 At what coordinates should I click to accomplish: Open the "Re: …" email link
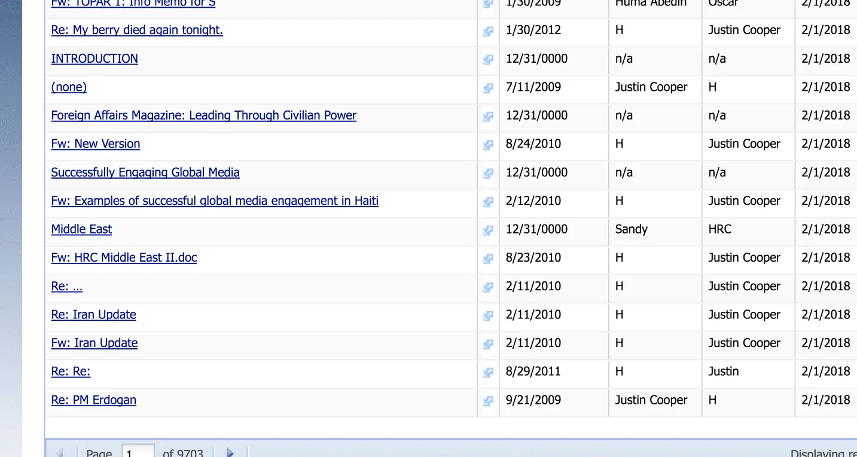tap(66, 286)
